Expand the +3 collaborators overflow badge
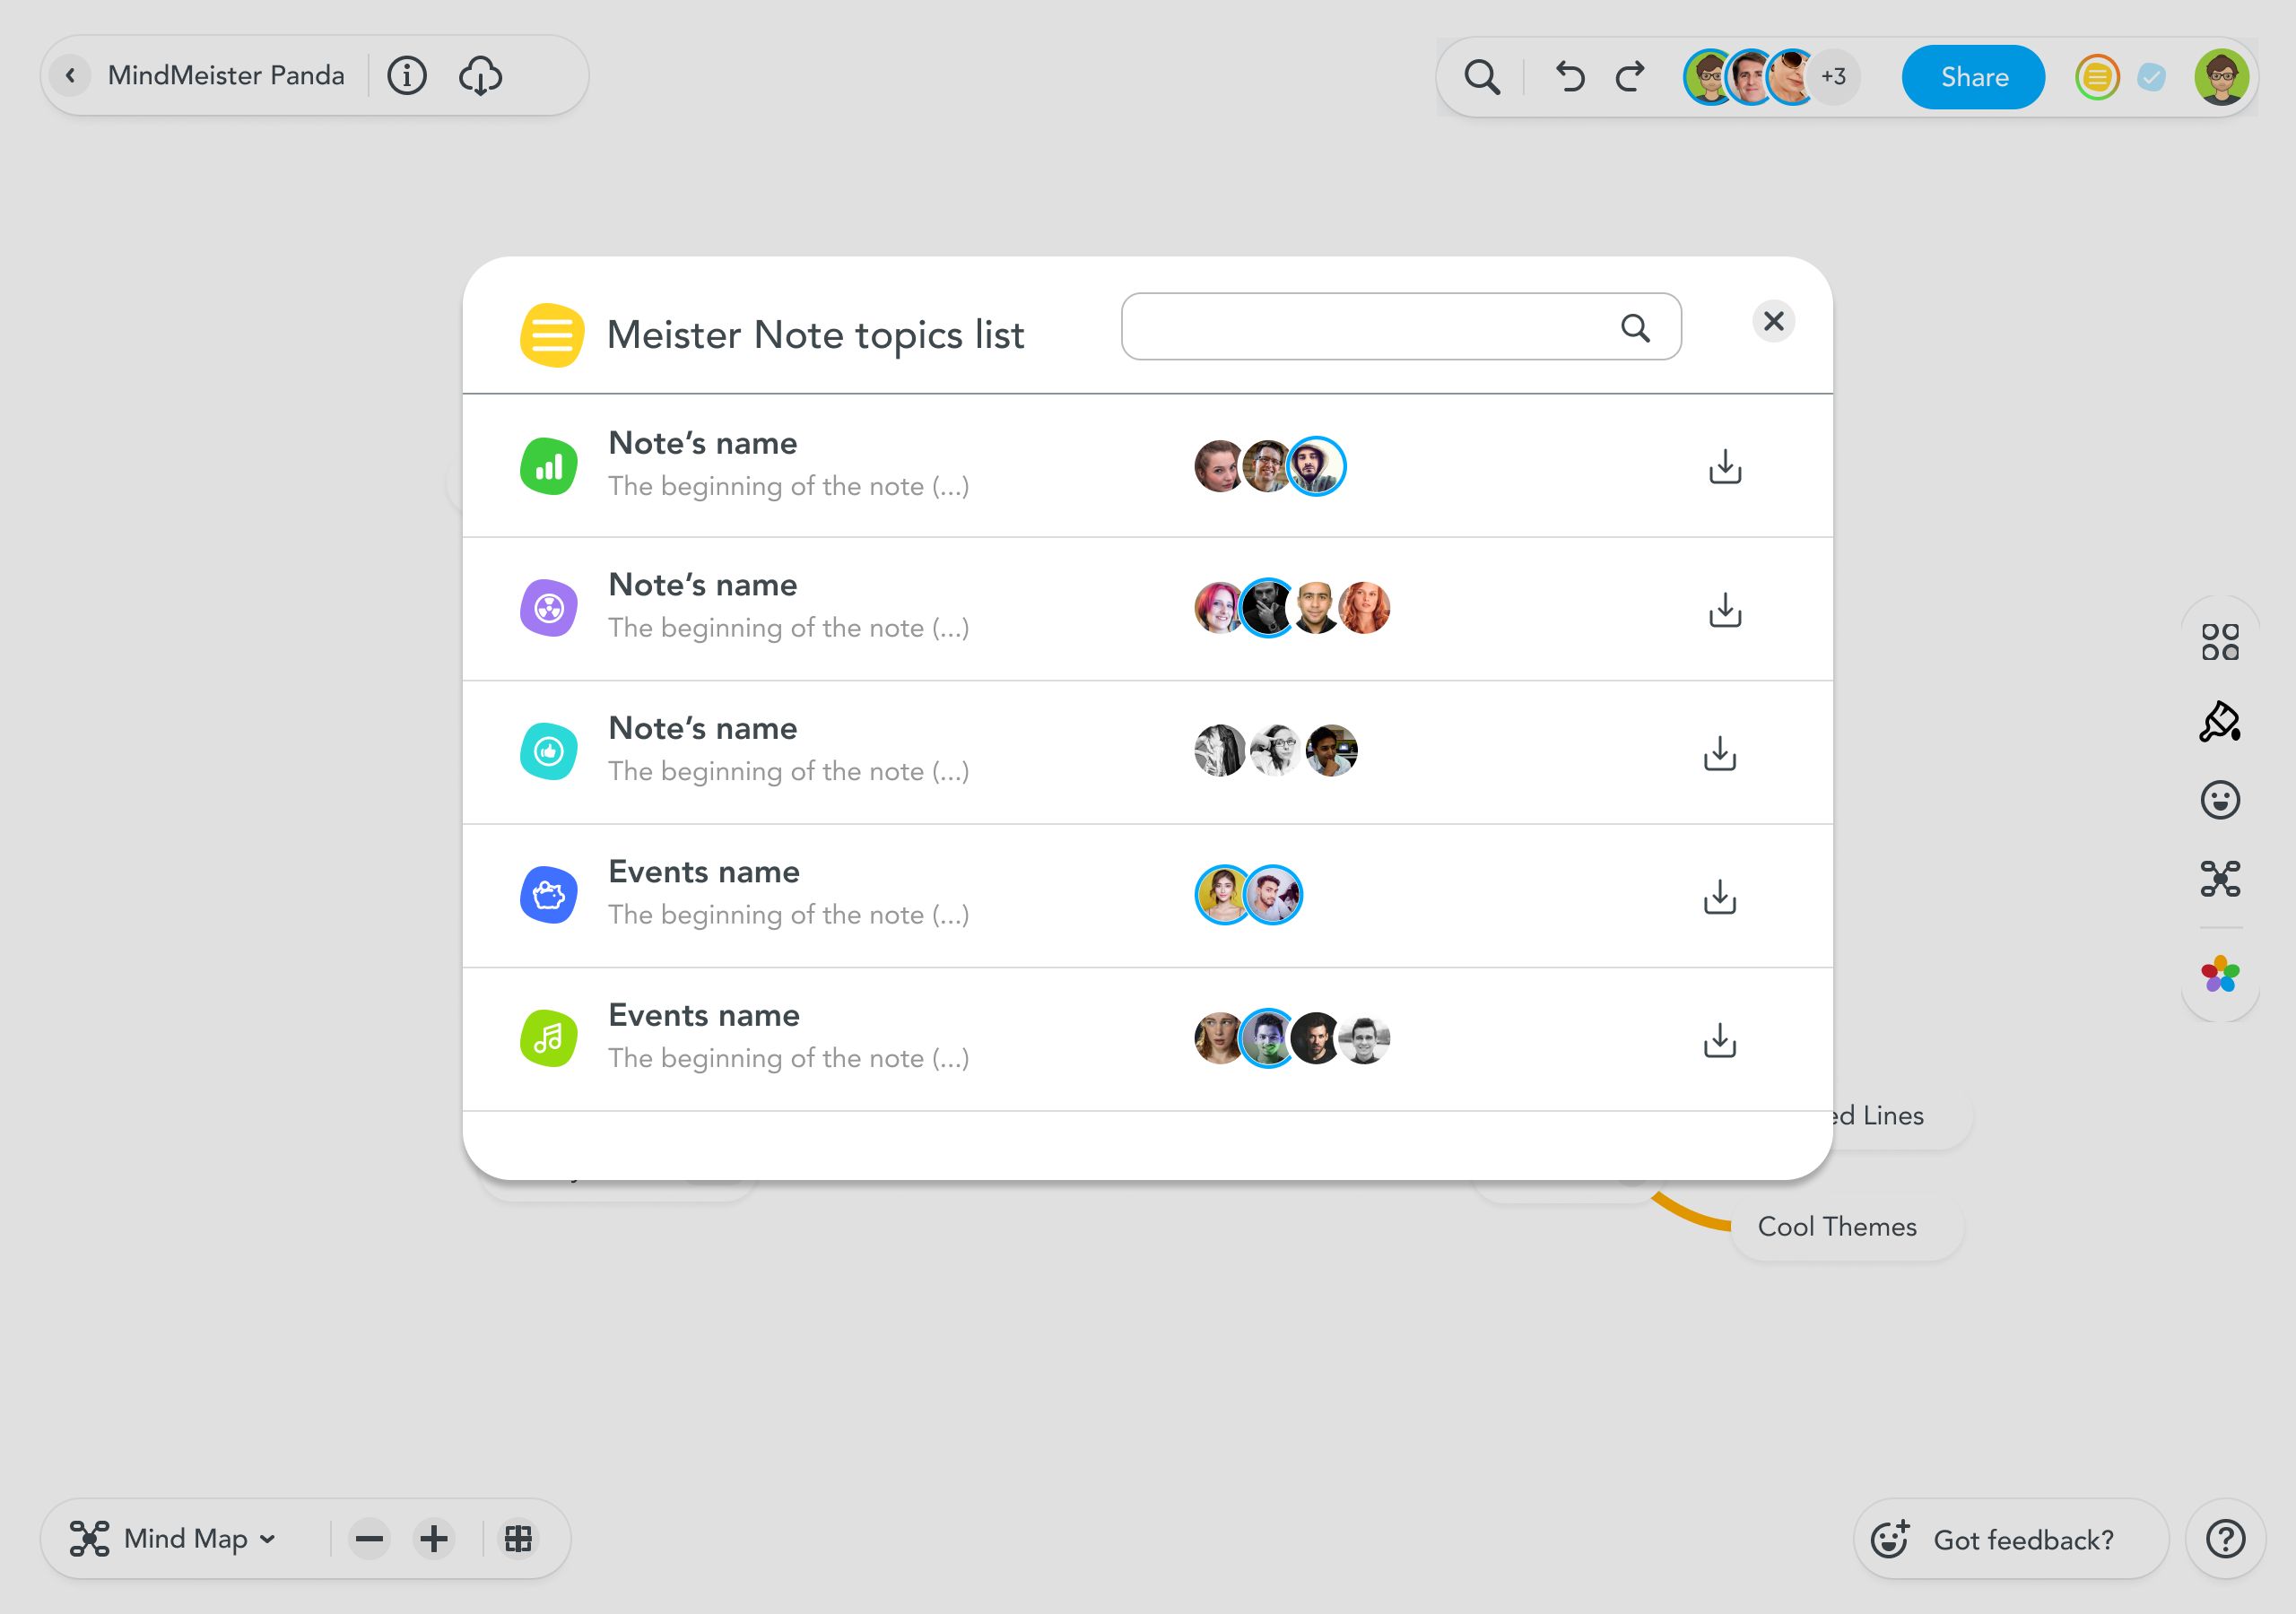 point(1833,76)
